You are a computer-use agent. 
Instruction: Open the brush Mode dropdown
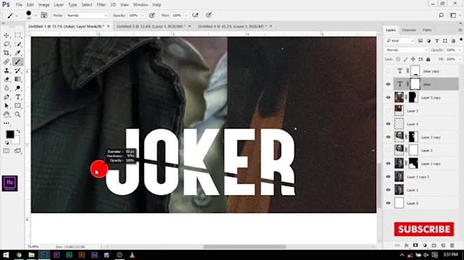[87, 15]
